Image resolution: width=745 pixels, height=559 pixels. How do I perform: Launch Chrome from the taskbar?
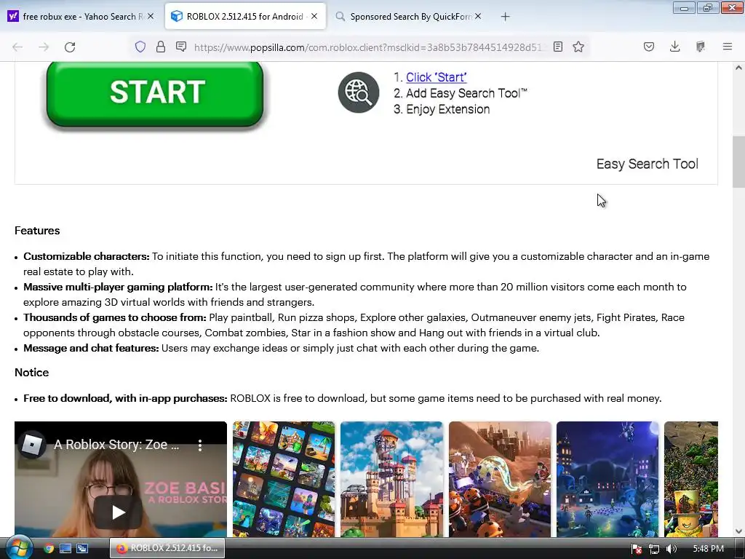[x=49, y=548]
